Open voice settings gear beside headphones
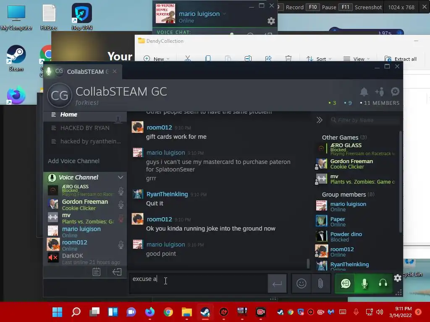 (398, 278)
